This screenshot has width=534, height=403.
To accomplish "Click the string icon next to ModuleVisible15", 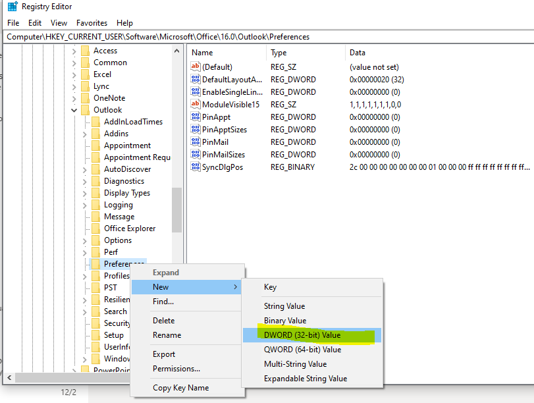I will click(x=195, y=105).
